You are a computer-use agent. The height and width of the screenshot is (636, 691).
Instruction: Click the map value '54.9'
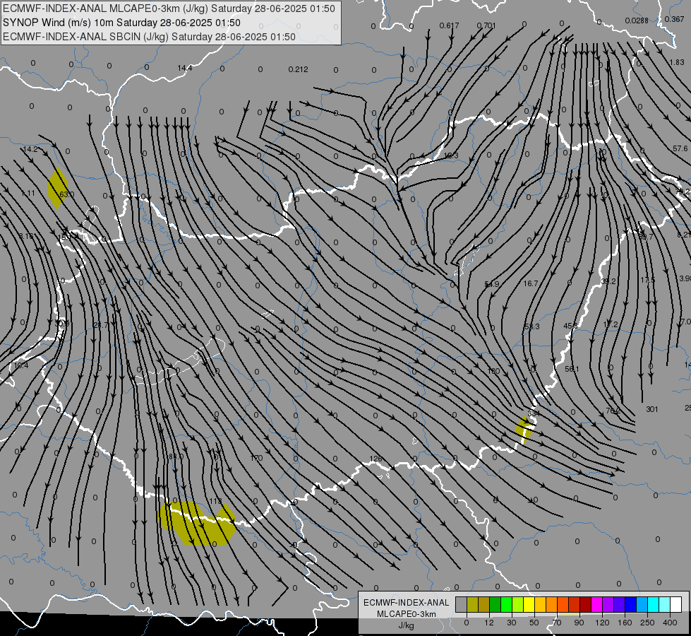click(491, 284)
